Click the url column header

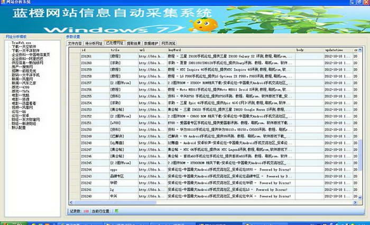tap(153, 50)
